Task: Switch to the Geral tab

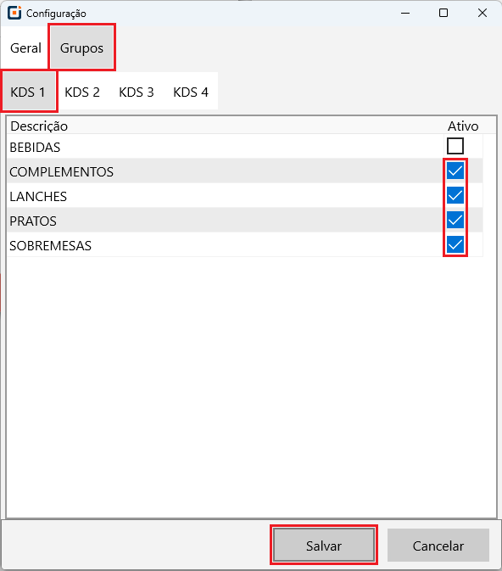Action: [x=25, y=48]
